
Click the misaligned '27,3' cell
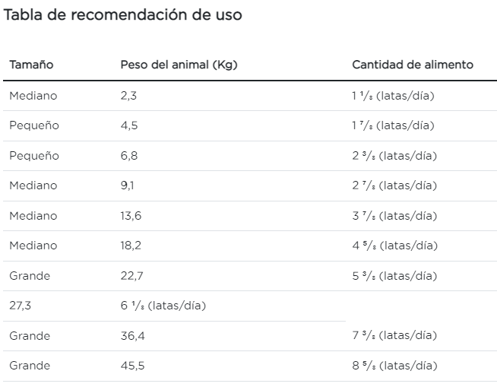(x=20, y=306)
